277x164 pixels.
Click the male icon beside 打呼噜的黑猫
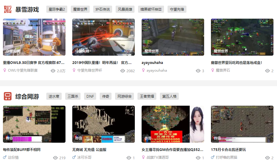(x=213, y=157)
